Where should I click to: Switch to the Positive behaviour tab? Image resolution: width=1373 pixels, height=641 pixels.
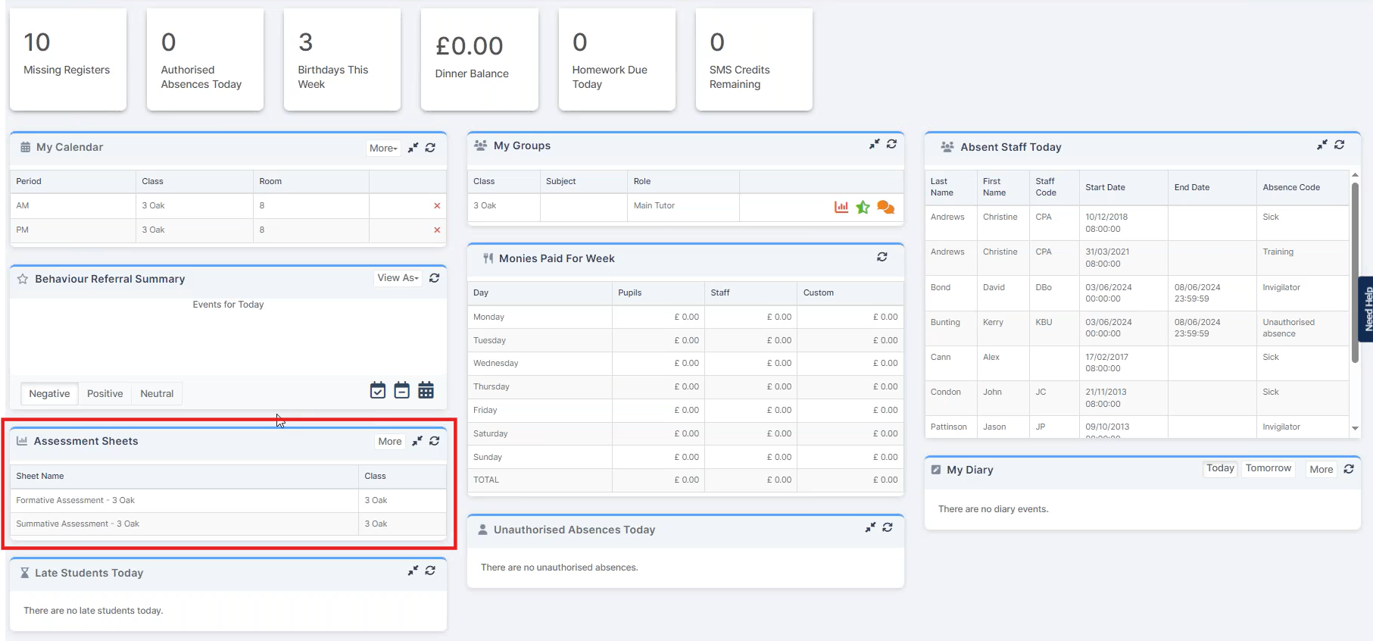click(x=105, y=394)
